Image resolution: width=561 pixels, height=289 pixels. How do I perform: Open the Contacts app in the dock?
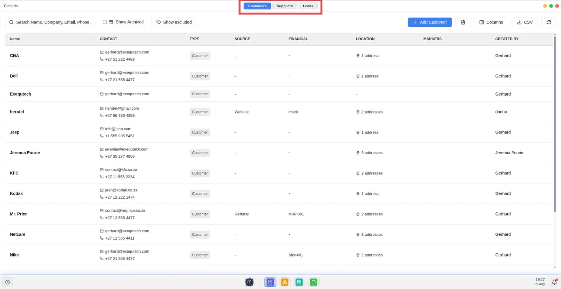pyautogui.click(x=270, y=282)
